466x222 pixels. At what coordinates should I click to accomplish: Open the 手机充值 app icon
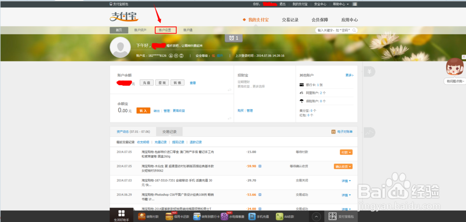[x=252, y=217]
